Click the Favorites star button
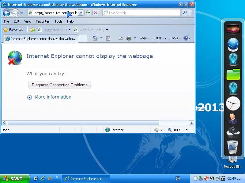 [x=13, y=30]
